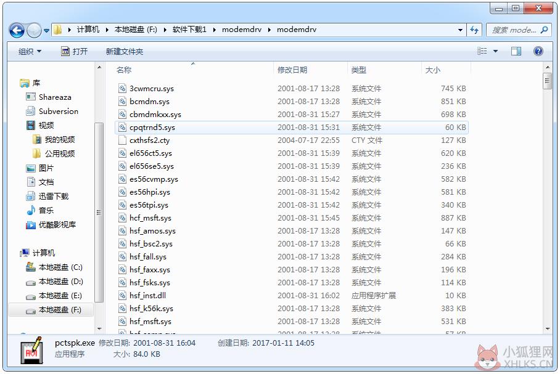This screenshot has height=374, width=560.
Task: Click 新建文件夹 in the toolbar
Action: pyautogui.click(x=125, y=51)
